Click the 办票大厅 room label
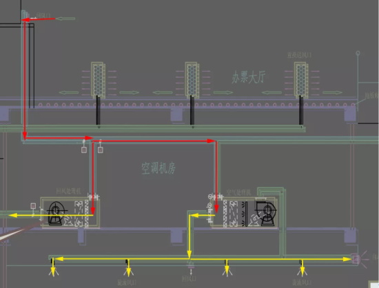379x288 pixels. (x=249, y=77)
